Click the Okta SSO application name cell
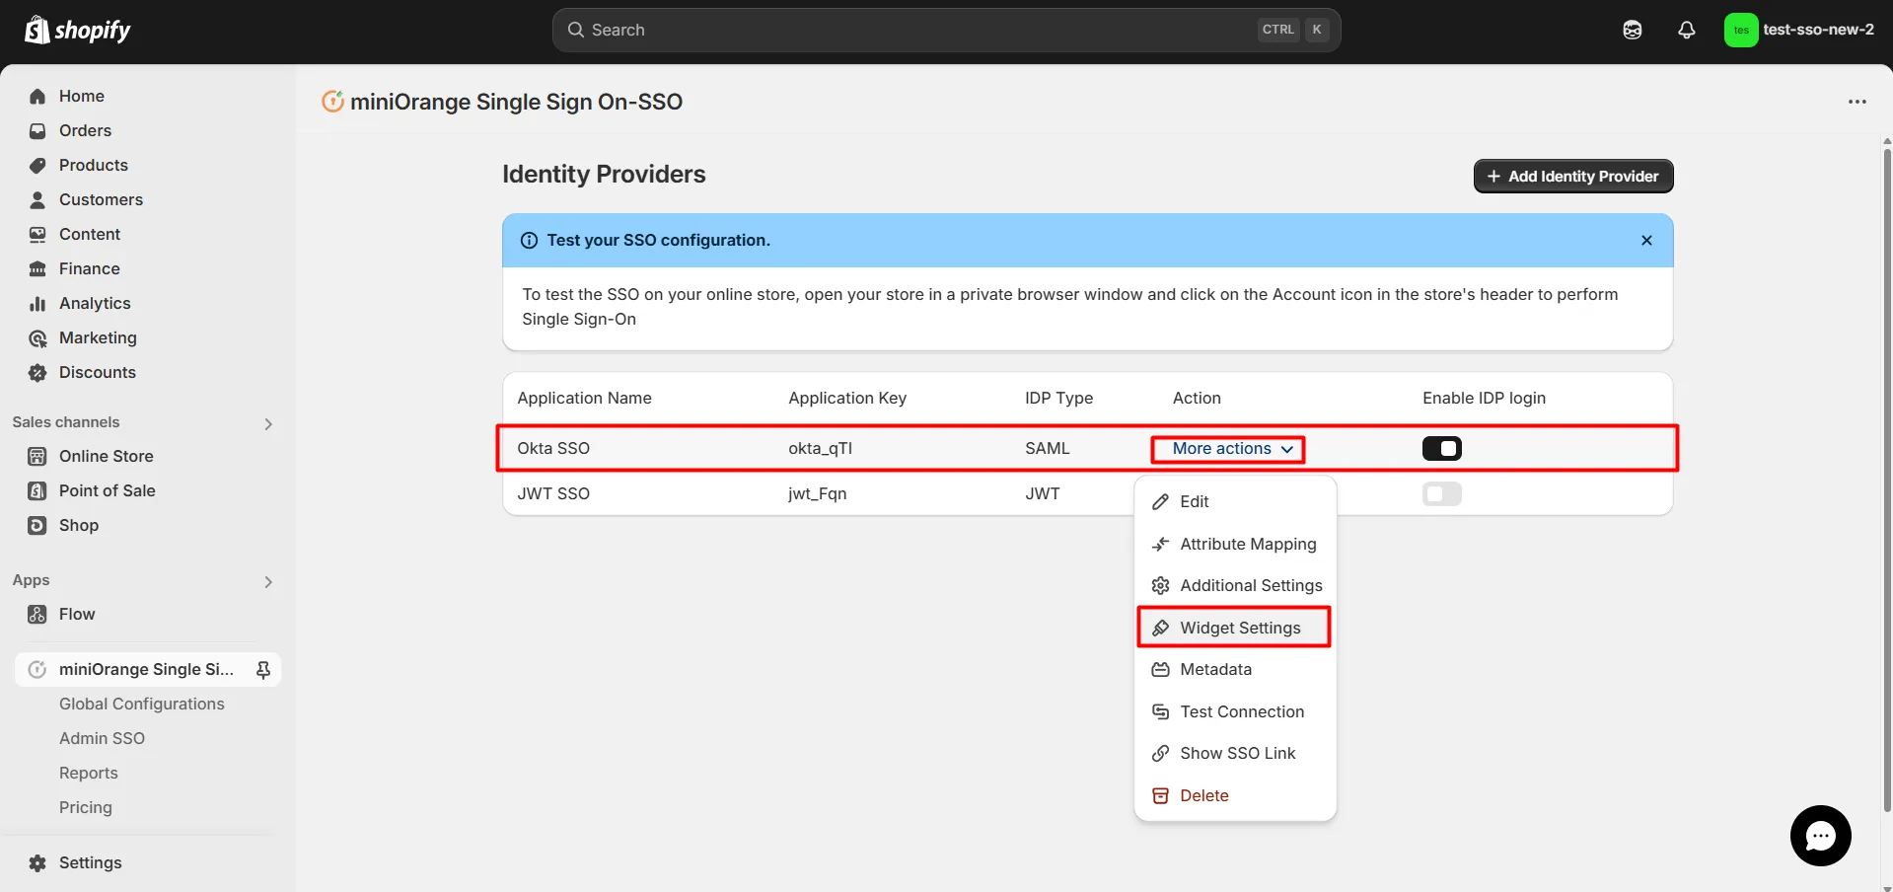This screenshot has width=1893, height=892. [x=553, y=448]
